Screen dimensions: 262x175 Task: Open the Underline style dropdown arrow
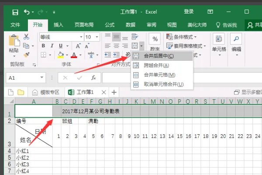[x=67, y=46]
